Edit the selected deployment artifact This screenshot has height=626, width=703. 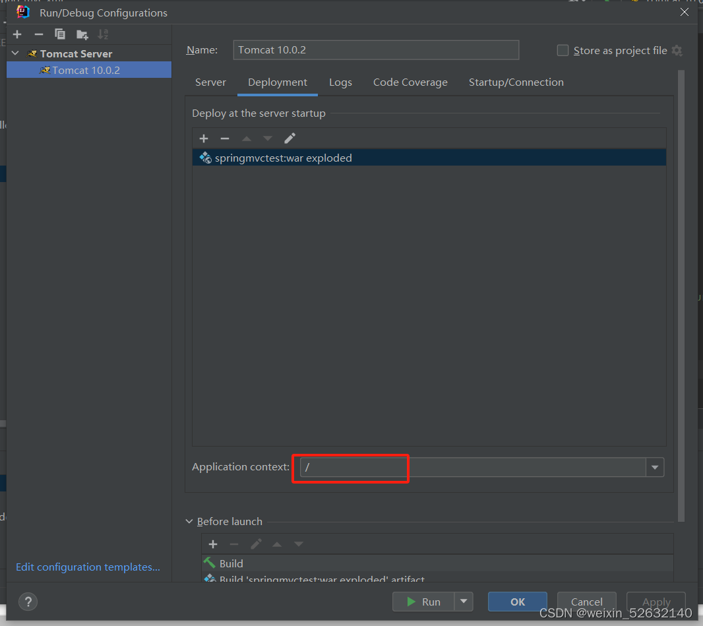(290, 139)
